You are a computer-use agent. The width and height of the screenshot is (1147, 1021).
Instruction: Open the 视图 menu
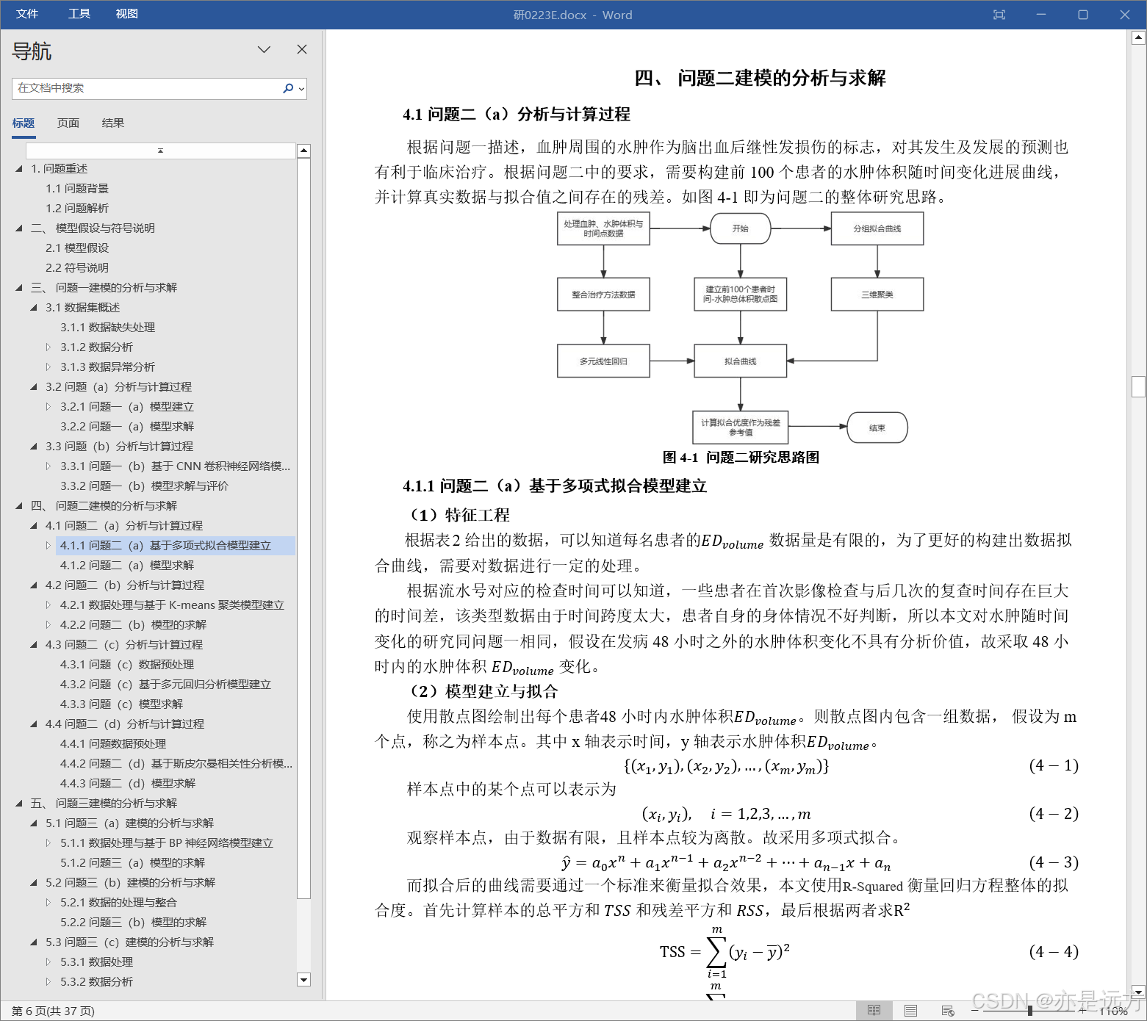127,14
